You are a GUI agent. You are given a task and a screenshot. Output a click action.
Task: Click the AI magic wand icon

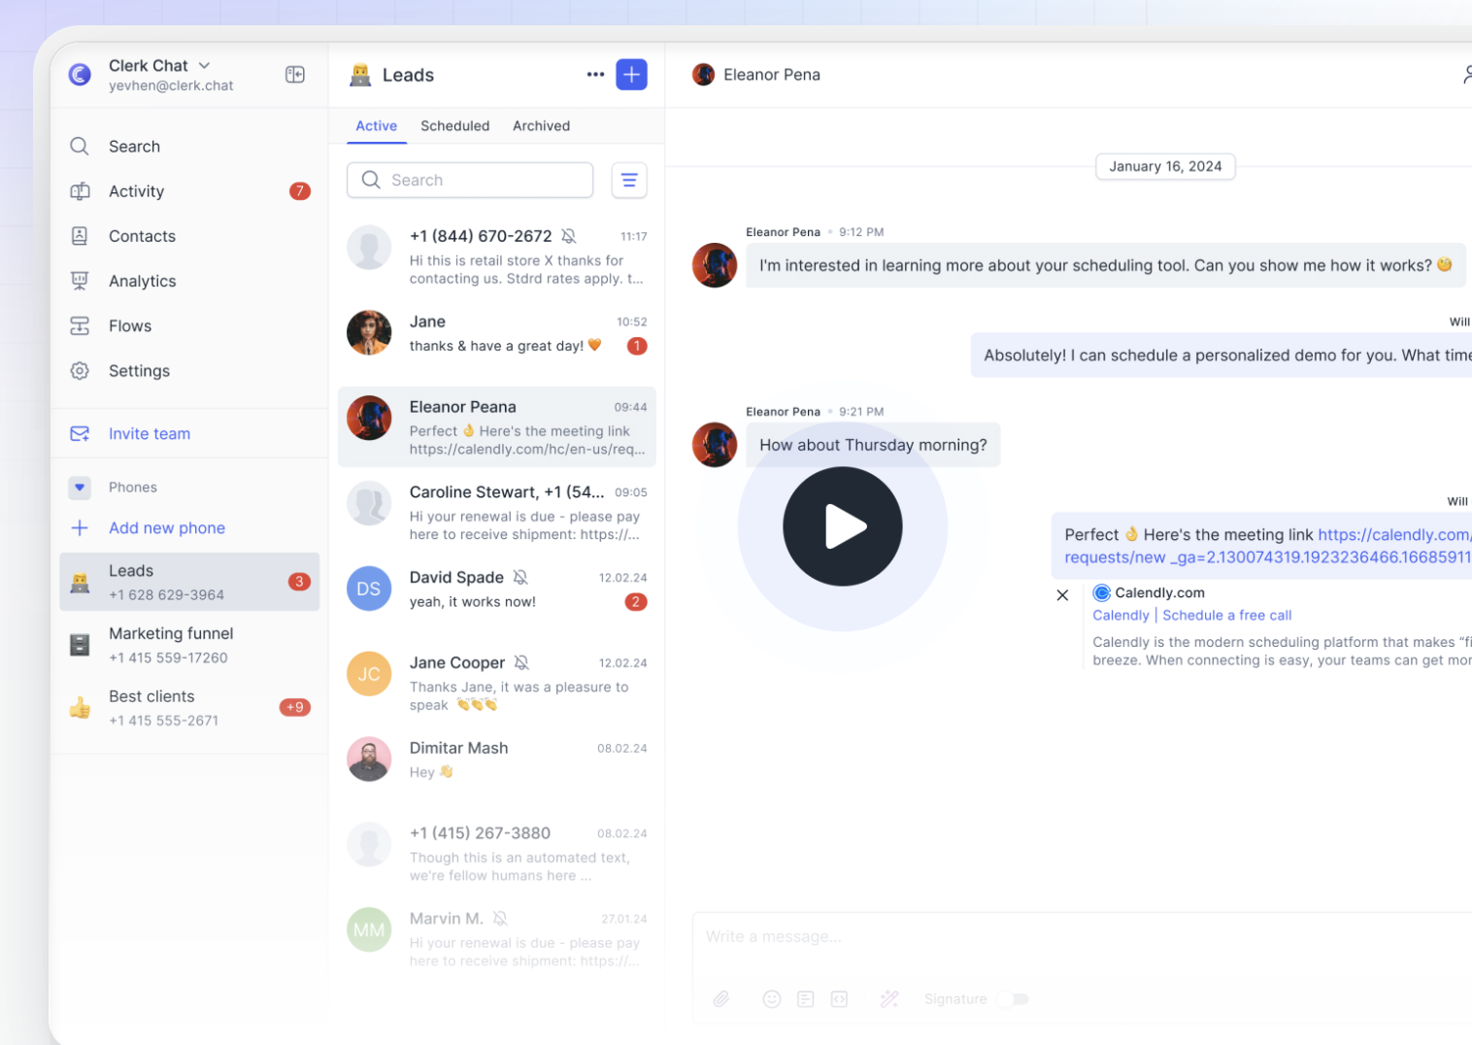click(889, 999)
